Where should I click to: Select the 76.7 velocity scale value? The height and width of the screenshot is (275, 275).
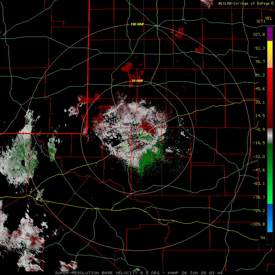pos(260,61)
